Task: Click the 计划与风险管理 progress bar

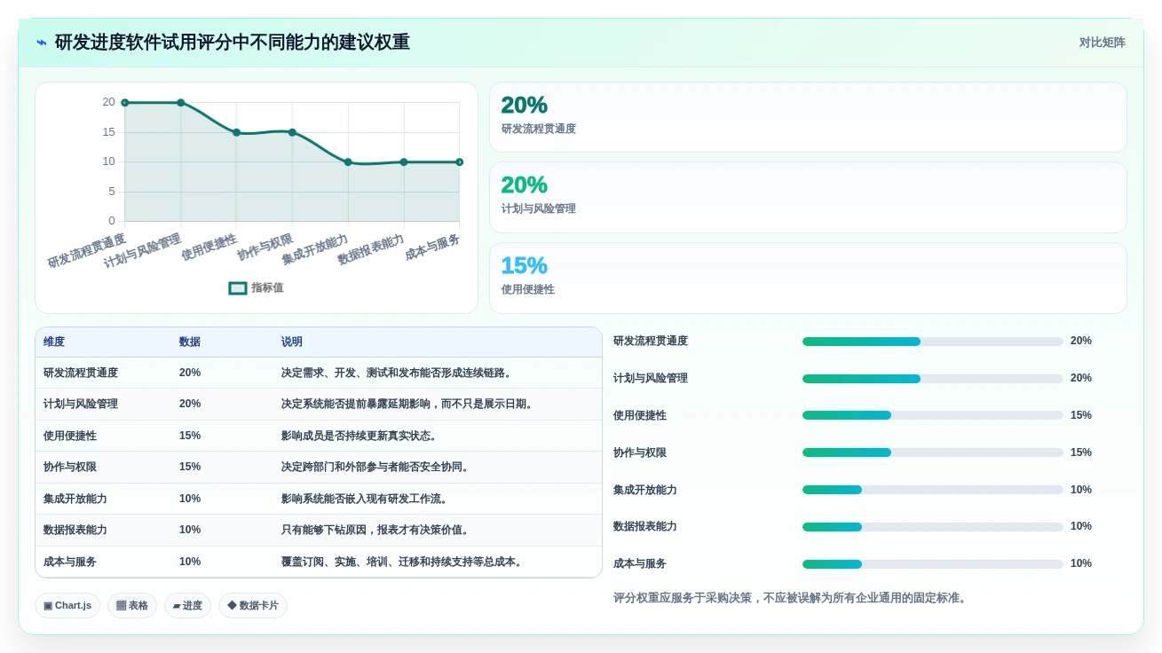Action: pyautogui.click(x=932, y=379)
